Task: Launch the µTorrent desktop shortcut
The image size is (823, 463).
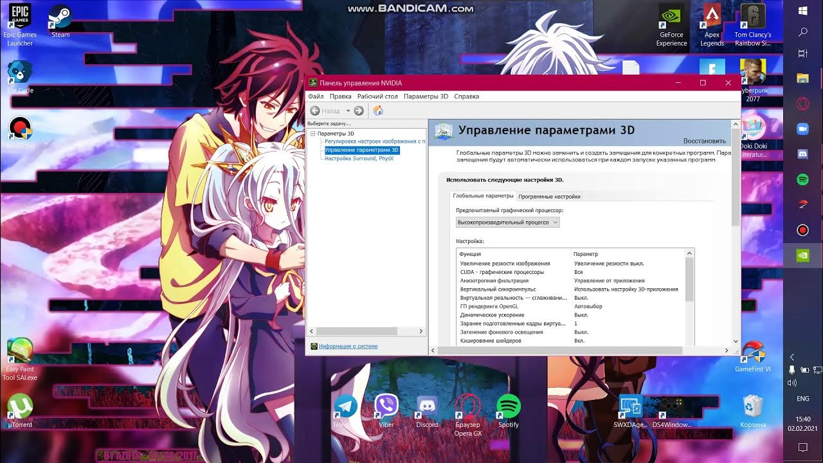Action: click(x=20, y=410)
